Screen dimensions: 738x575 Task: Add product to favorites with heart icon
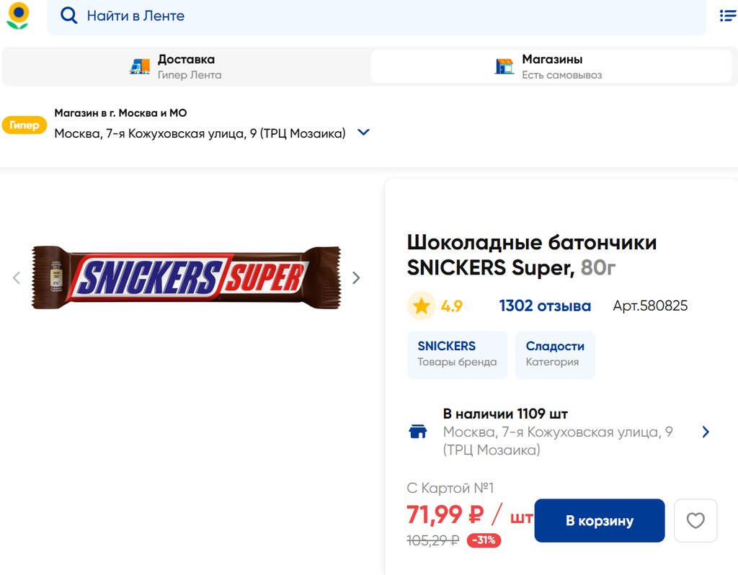(695, 520)
